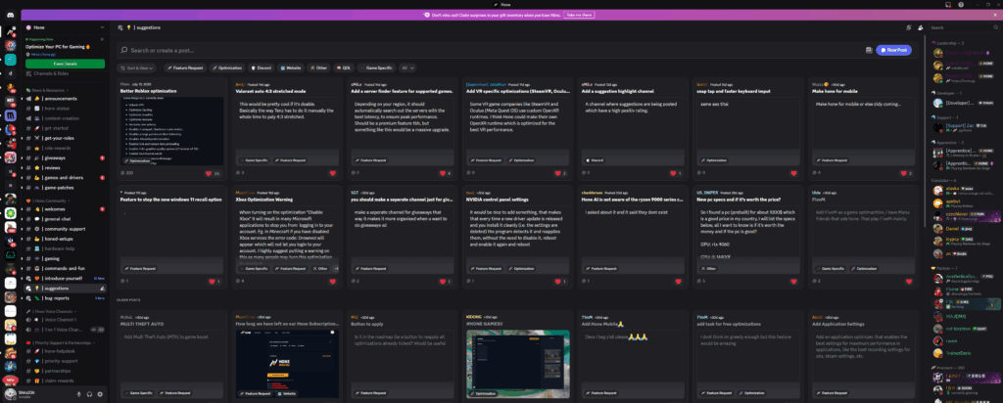Toggle the member list icon

920,27
